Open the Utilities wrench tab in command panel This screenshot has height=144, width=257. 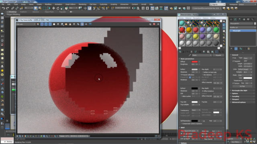[x=253, y=20]
